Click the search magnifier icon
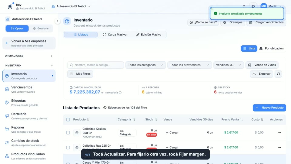Image resolution: width=291 pixels, height=164 pixels. 71,65
